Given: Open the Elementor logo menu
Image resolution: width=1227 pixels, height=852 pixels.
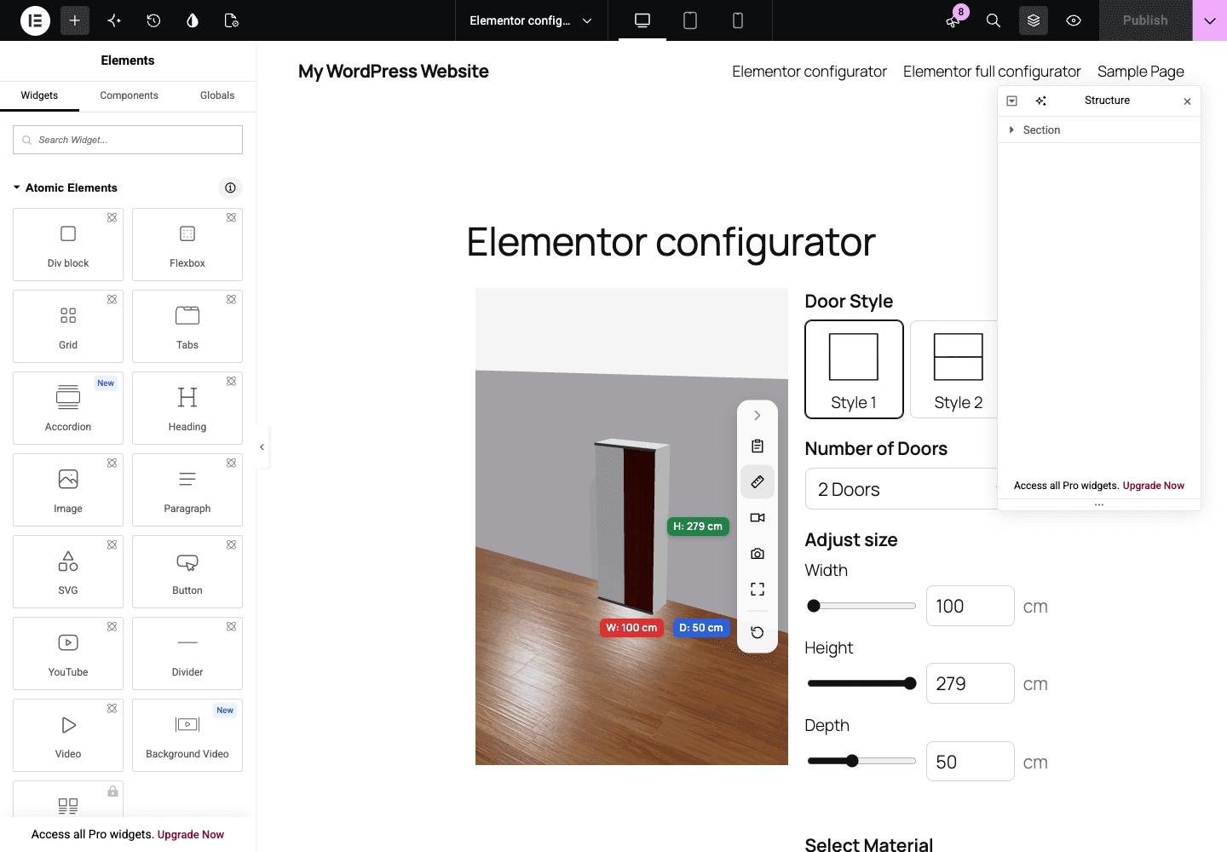Looking at the screenshot, I should click(35, 20).
